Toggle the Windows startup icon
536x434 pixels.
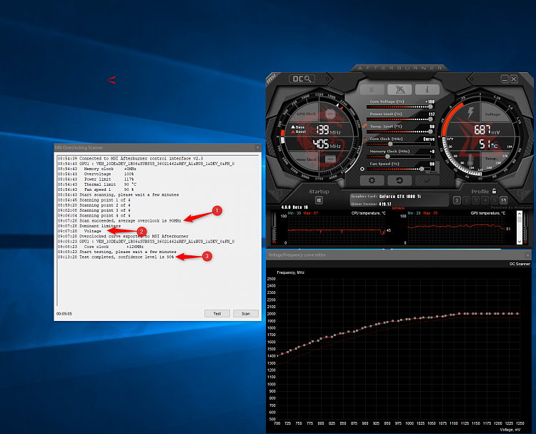(x=319, y=200)
